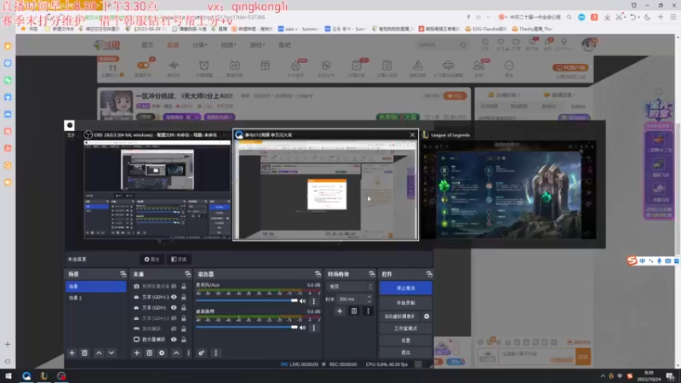Open Sources toolbar more-options dots
Screen dimensions: 681x383
tap(188, 353)
